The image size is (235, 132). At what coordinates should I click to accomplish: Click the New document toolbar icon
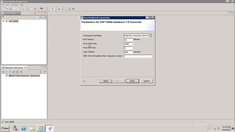tap(4, 9)
